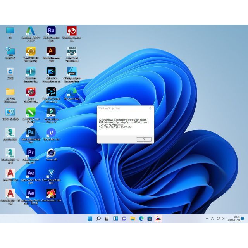This screenshot has height=248, width=248.
Task: Launch 3ds Max 2021 Japanese shortcut
Action: click(10, 156)
